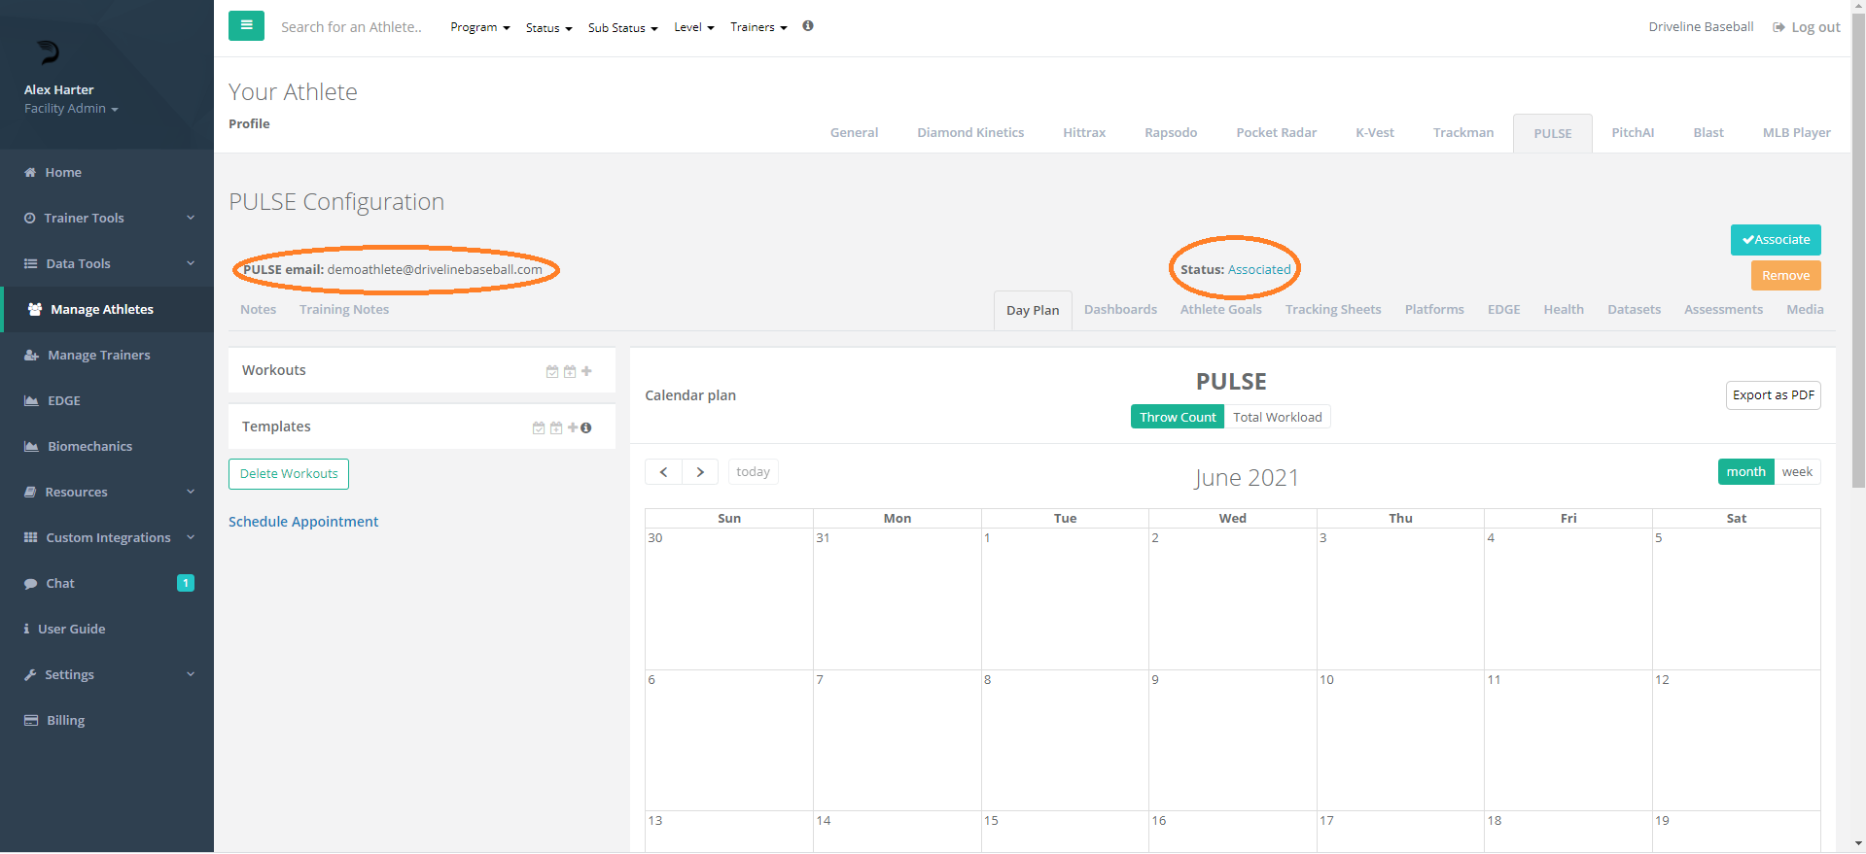Expand the Sub Status dropdown
The width and height of the screenshot is (1866, 854).
622,28
